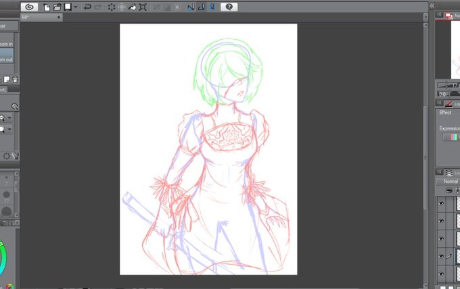Toggle Set as Reference Layer lighthouse icon
The image size is (460, 289).
pyautogui.click(x=457, y=191)
